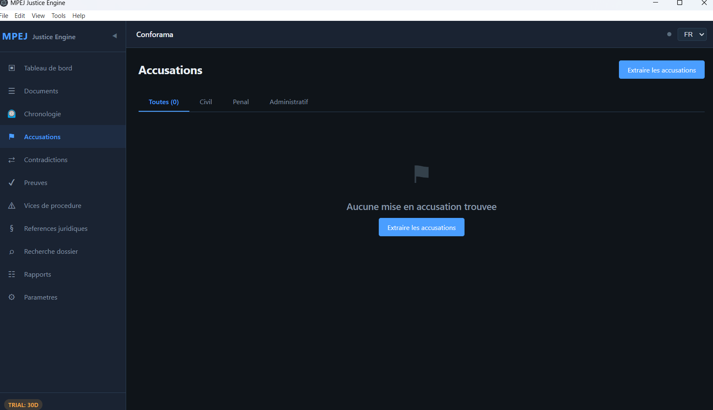713x410 pixels.
Task: Open the Rapports sidebar entry
Action: tap(37, 274)
